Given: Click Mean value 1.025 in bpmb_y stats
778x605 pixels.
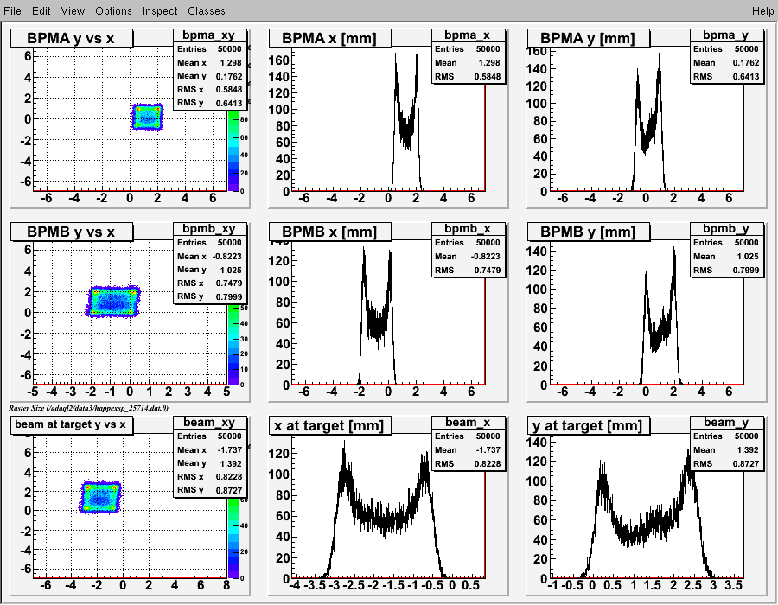Looking at the screenshot, I should pos(748,257).
